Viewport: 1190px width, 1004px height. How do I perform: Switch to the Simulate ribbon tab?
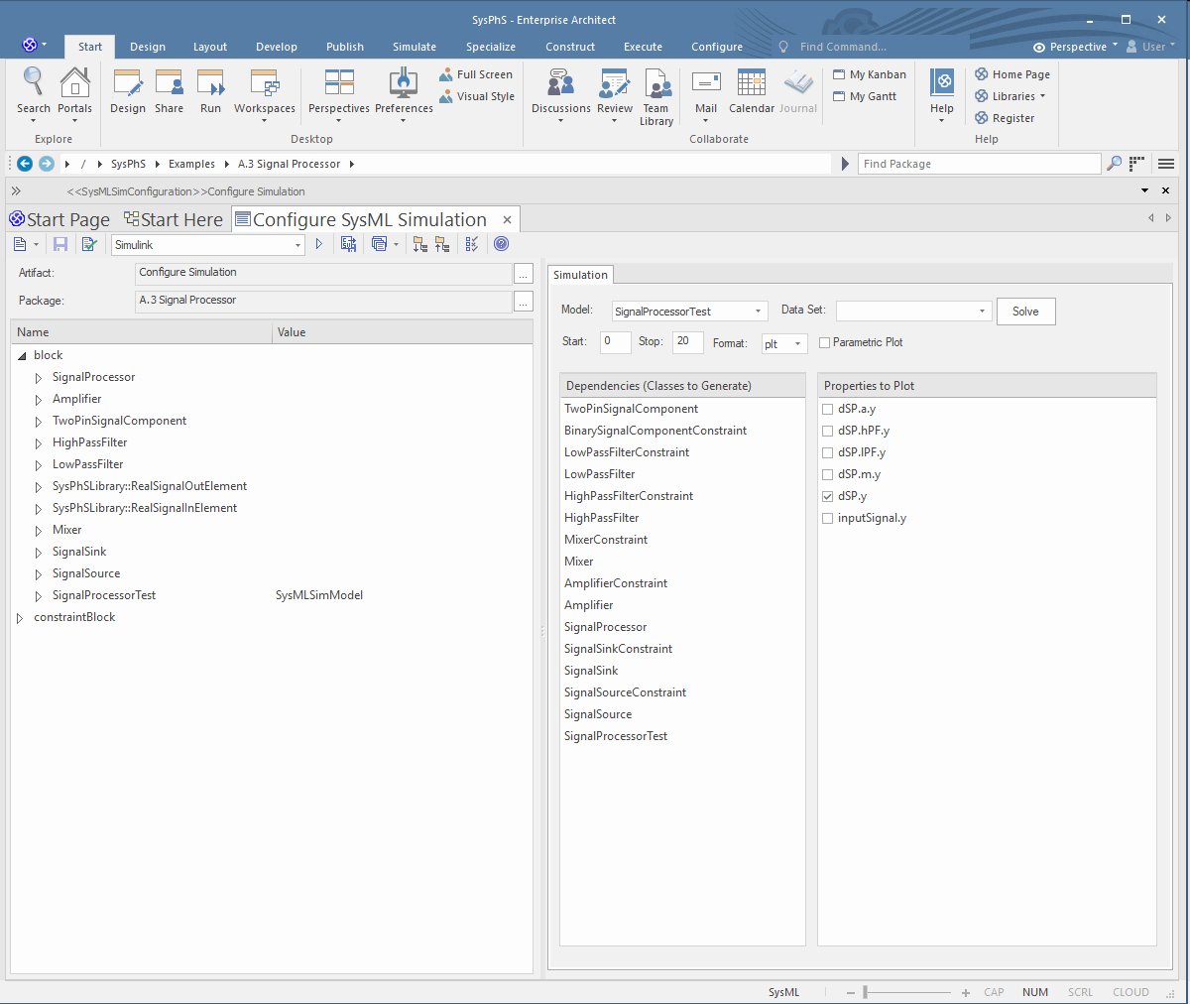click(414, 47)
